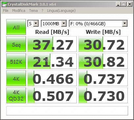Open the Lingua(Language) menu
Screen dimensions: 134x120
(x=61, y=11)
